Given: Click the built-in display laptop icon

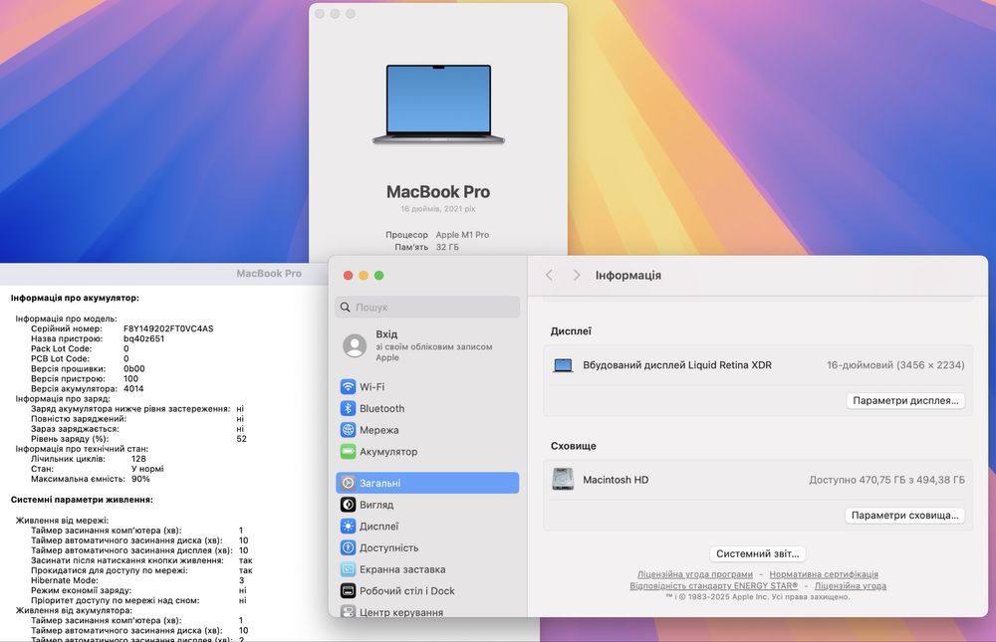Looking at the screenshot, I should coord(563,365).
